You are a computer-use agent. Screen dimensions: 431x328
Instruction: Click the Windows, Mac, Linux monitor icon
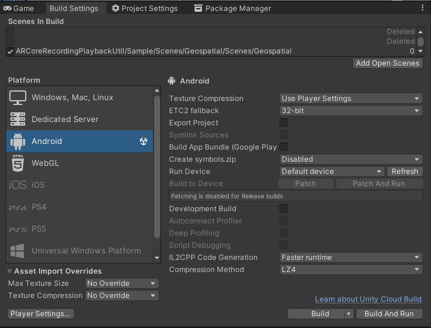pos(17,98)
